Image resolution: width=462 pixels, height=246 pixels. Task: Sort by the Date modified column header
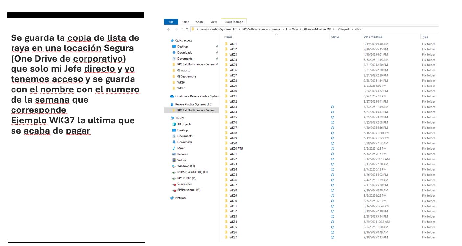tap(373, 37)
